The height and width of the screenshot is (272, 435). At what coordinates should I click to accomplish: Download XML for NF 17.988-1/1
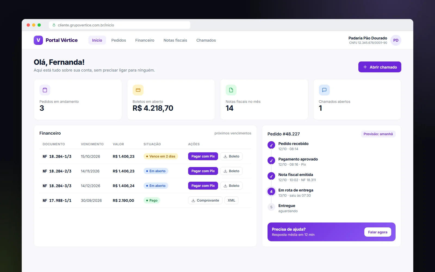click(x=231, y=200)
